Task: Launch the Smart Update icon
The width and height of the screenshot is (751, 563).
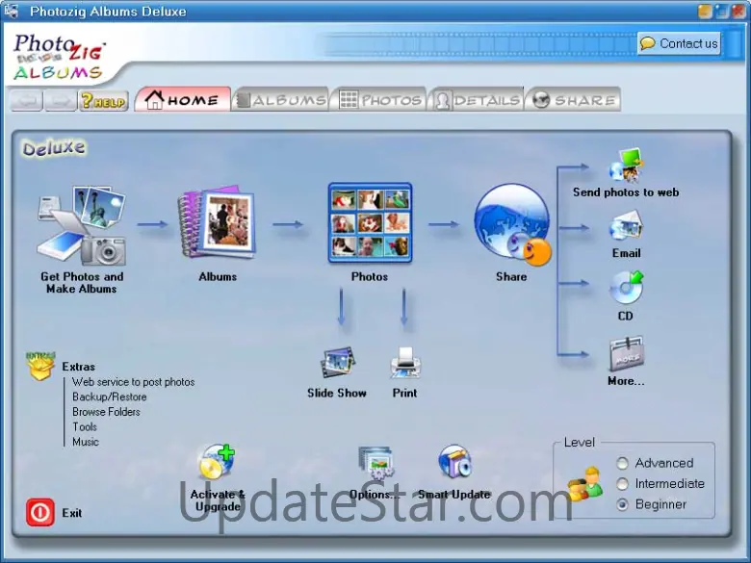Action: (x=454, y=462)
